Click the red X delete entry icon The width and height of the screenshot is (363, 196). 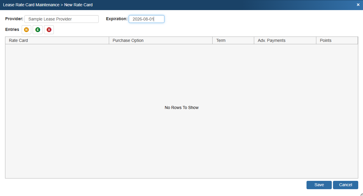coord(49,30)
